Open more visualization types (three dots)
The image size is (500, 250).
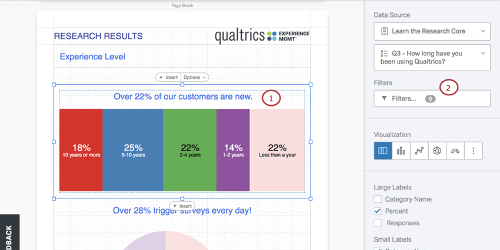473,151
